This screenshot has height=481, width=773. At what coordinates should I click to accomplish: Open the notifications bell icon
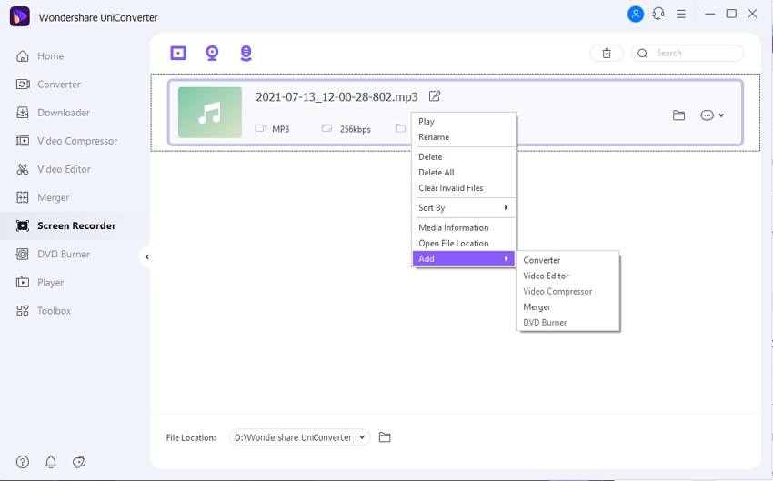(x=51, y=462)
